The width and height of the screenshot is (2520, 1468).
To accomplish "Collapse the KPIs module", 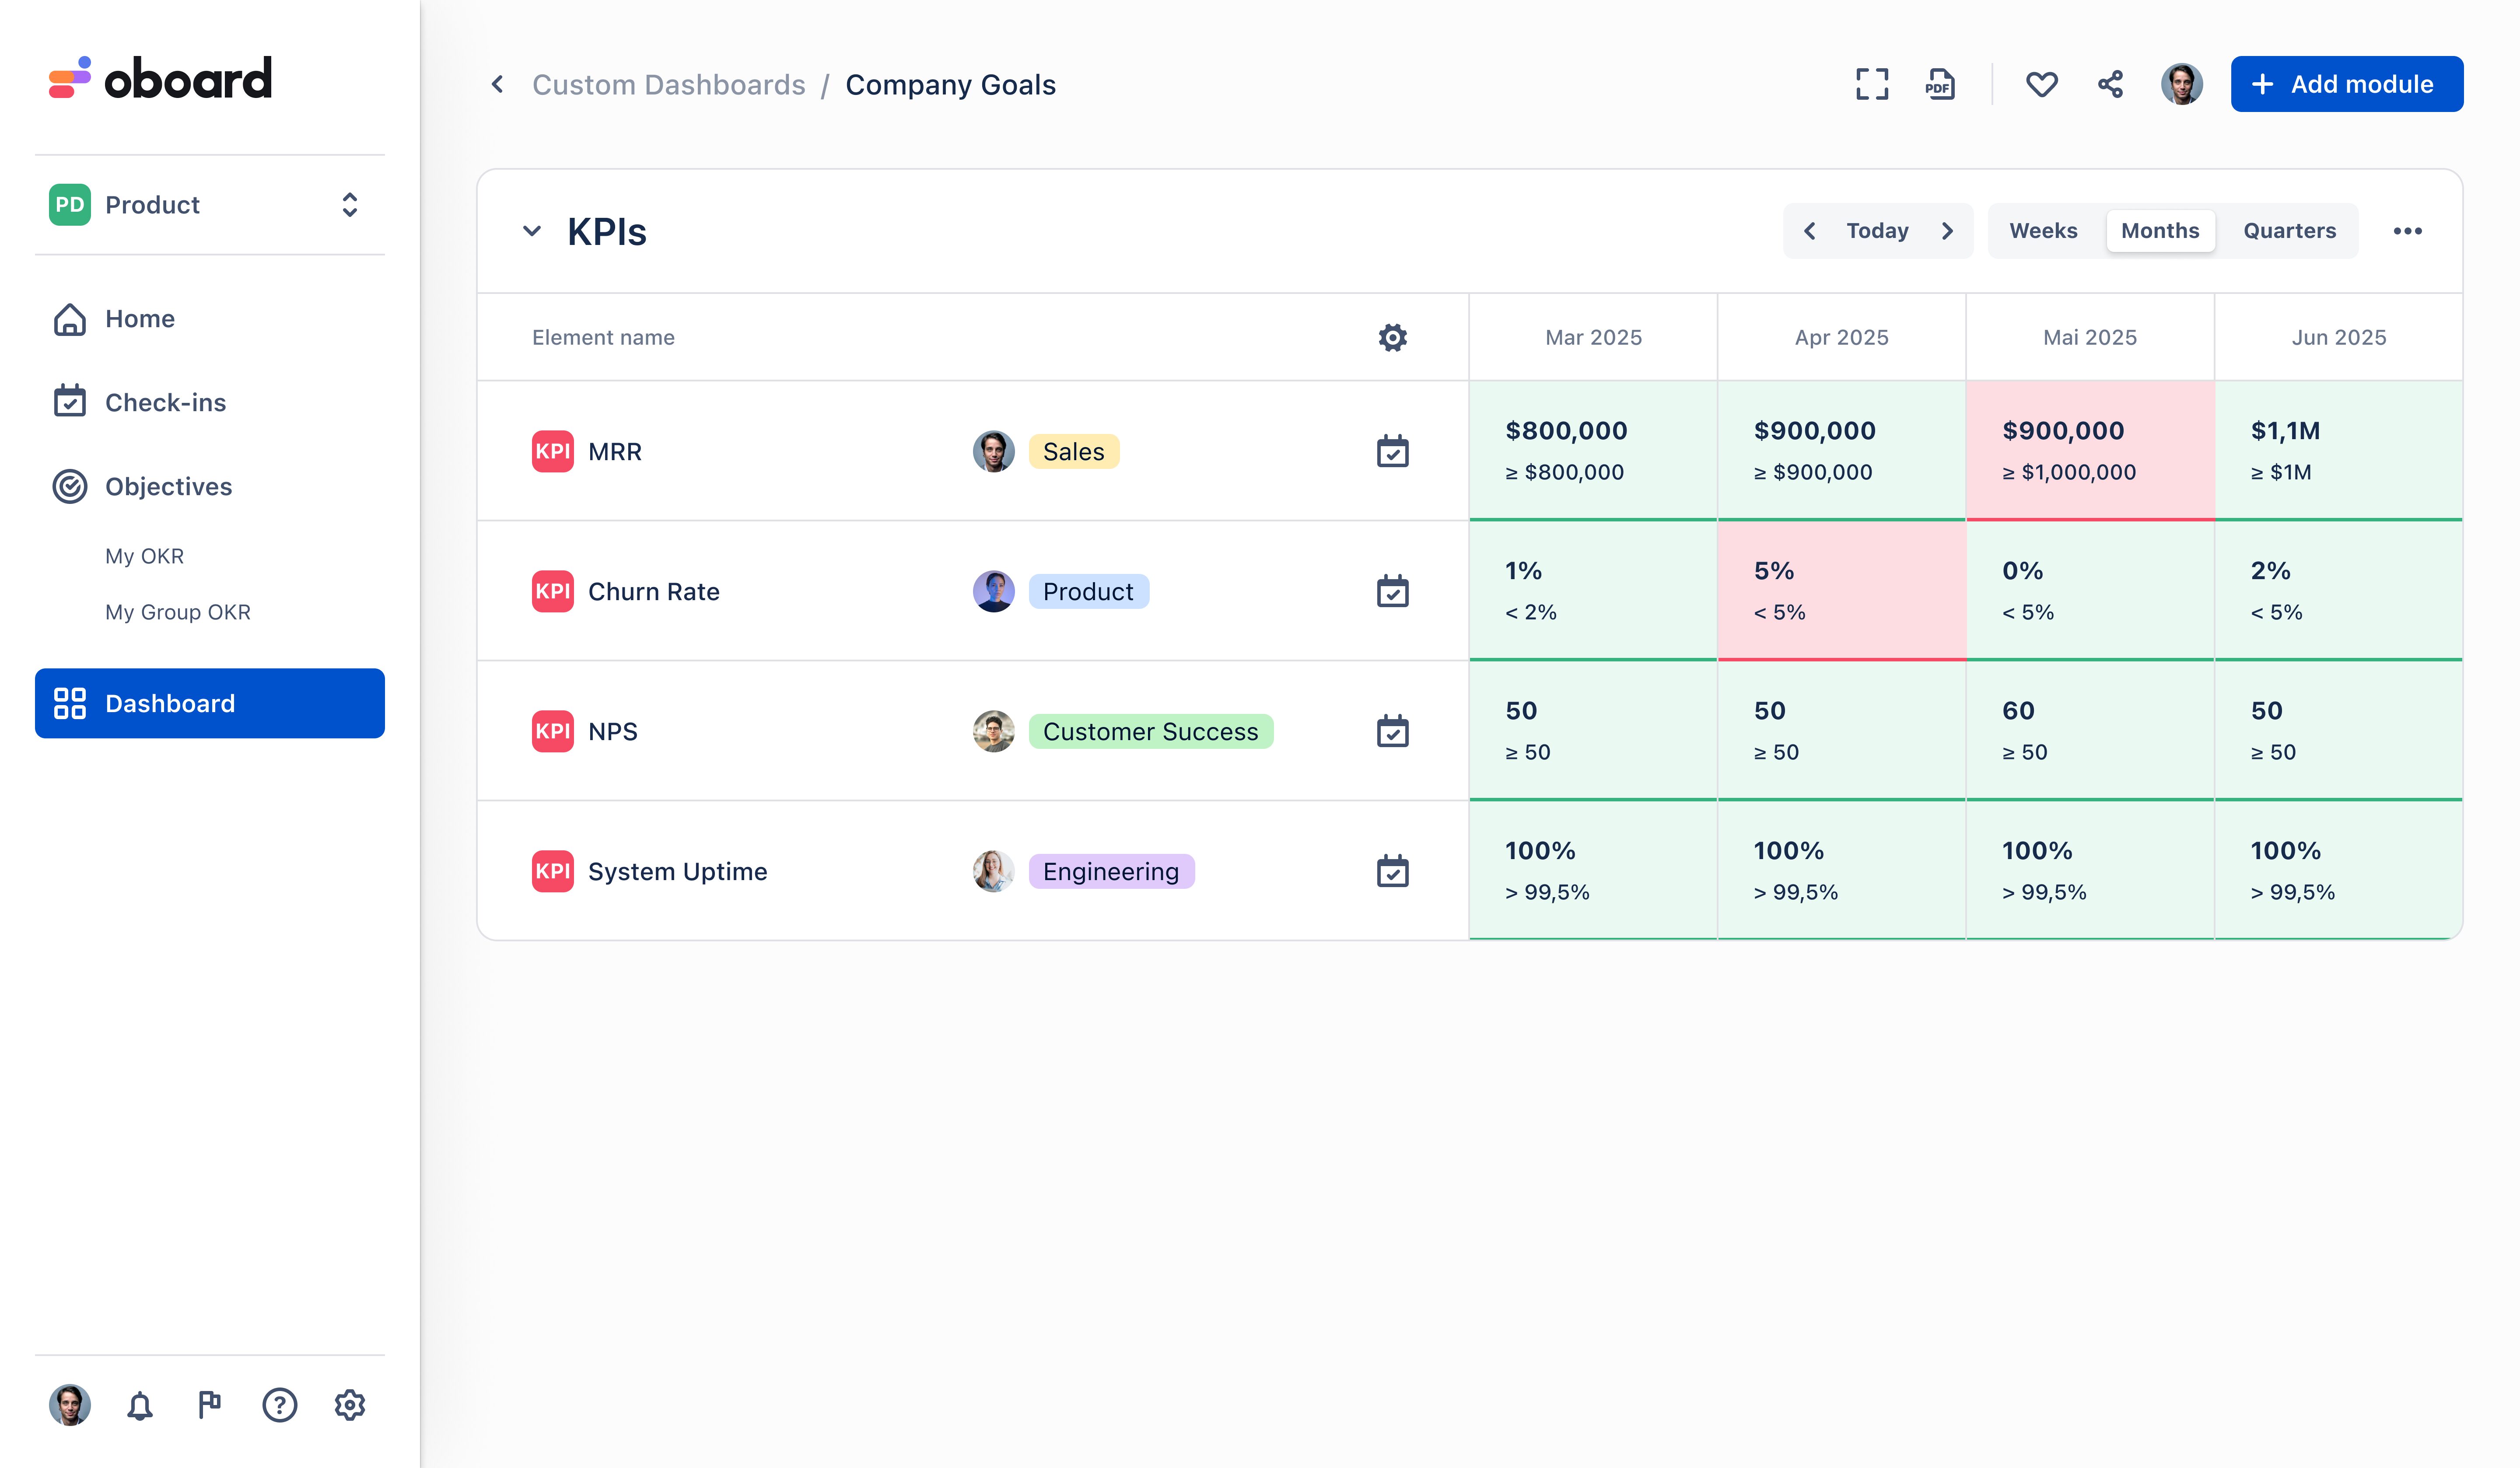I will coord(532,231).
